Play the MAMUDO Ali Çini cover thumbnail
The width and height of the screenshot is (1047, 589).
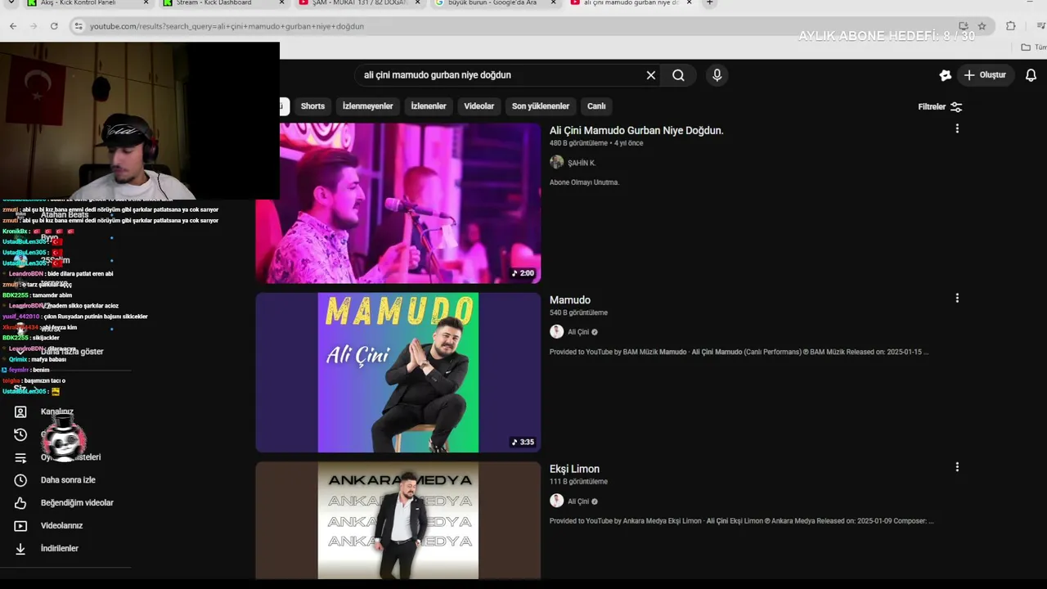tap(398, 372)
